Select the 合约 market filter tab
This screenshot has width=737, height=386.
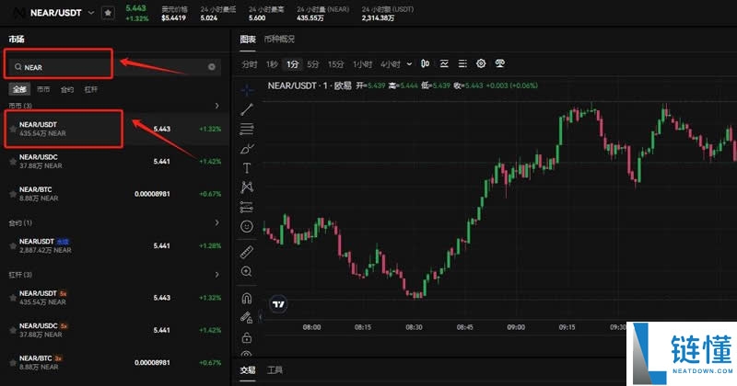(67, 89)
